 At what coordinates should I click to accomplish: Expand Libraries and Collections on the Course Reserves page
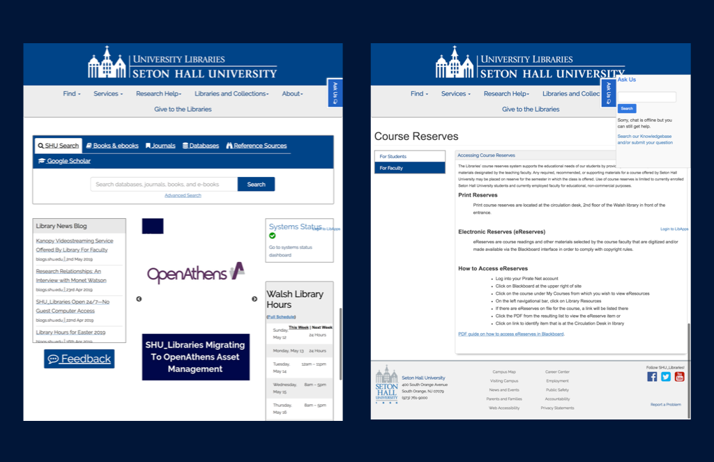pos(571,94)
